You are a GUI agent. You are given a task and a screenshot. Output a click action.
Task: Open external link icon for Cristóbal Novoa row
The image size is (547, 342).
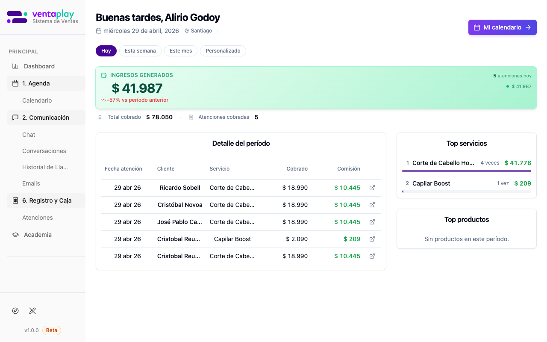point(372,205)
